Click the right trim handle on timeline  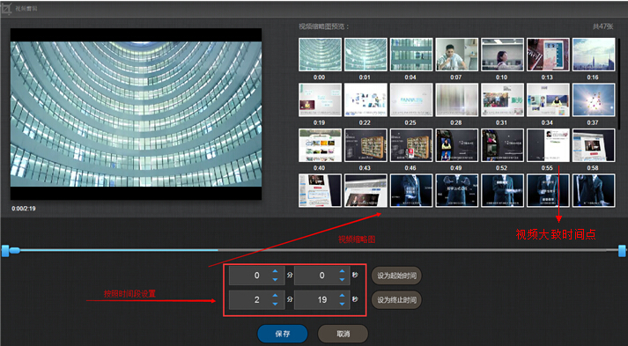coord(622,251)
